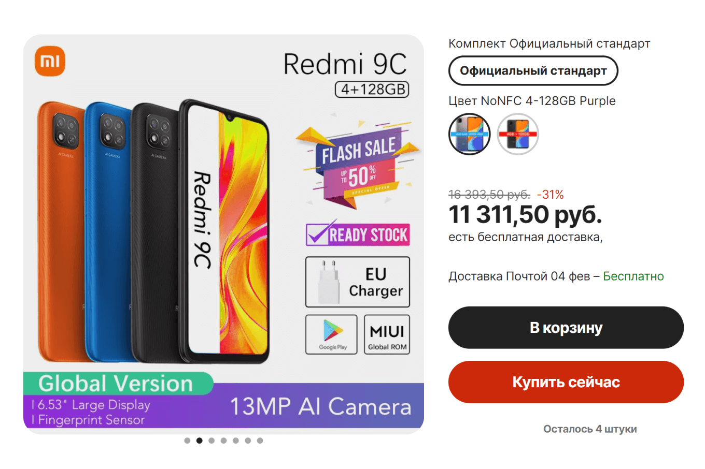The image size is (705, 469).
Task: Click the 11 311,50 руб. price
Action: (525, 214)
